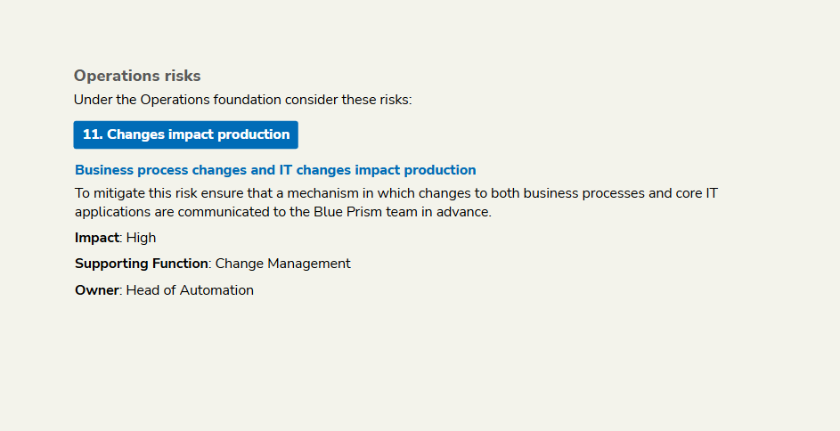
Task: Click the 'Operations risks' section heading
Action: coord(137,77)
